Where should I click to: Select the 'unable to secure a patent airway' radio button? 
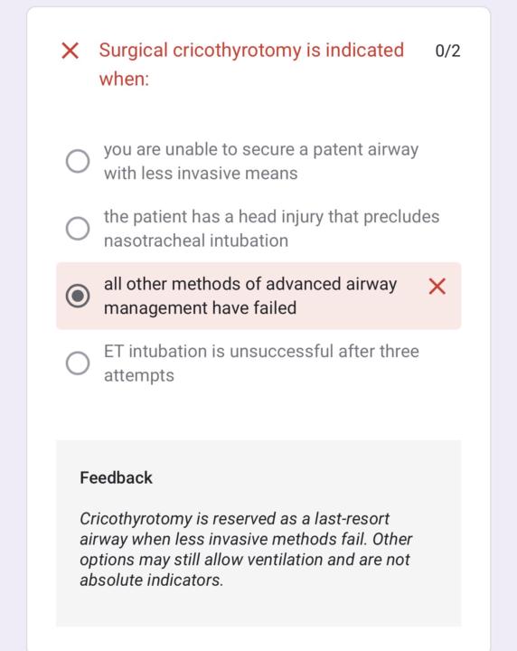(78, 161)
